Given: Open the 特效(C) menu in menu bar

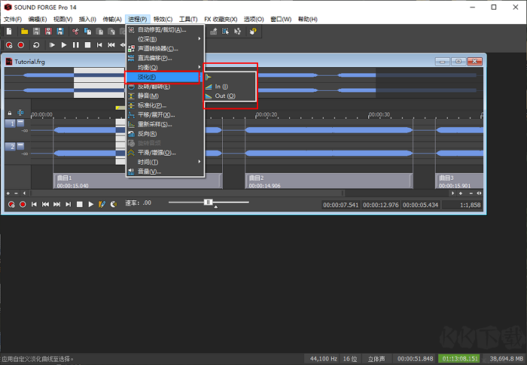Looking at the screenshot, I should click(x=162, y=19).
